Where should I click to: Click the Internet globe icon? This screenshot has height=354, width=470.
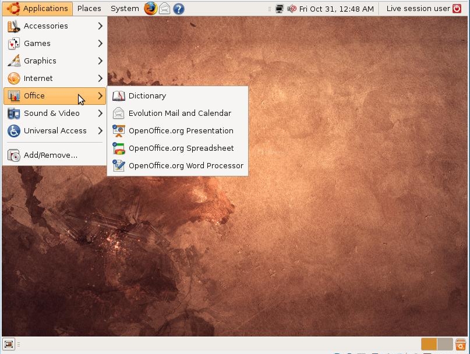pyautogui.click(x=14, y=79)
